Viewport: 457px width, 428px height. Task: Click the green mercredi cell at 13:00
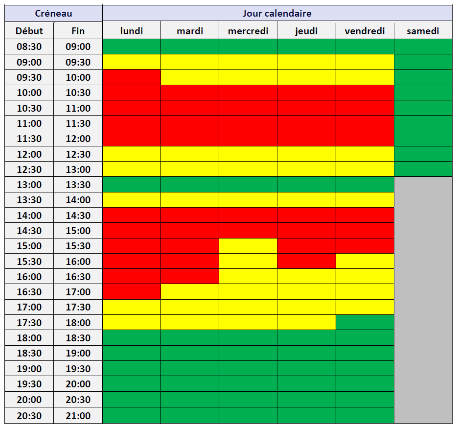coord(248,185)
